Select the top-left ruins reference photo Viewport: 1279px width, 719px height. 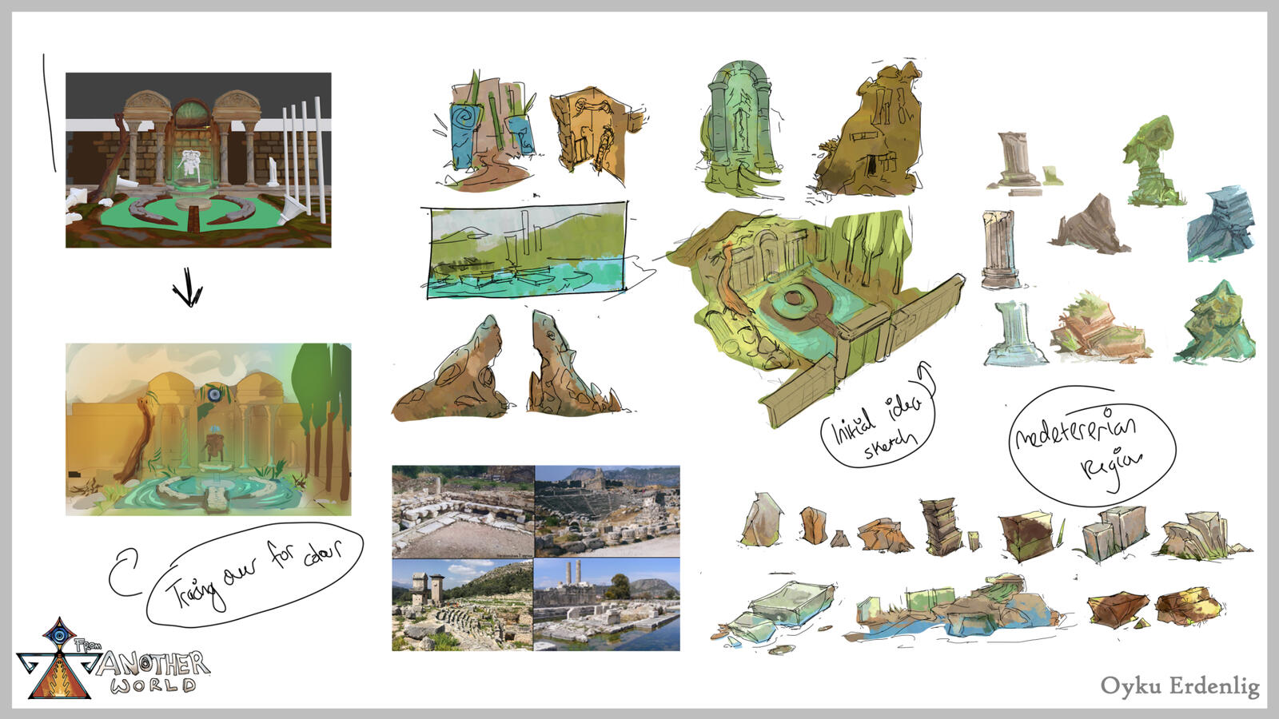tap(463, 511)
